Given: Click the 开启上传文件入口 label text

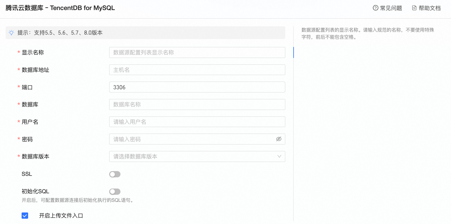Looking at the screenshot, I should tap(61, 216).
